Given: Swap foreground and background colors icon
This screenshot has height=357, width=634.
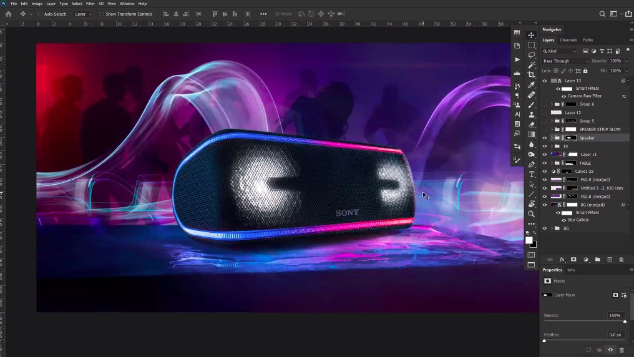Looking at the screenshot, I should 534,233.
